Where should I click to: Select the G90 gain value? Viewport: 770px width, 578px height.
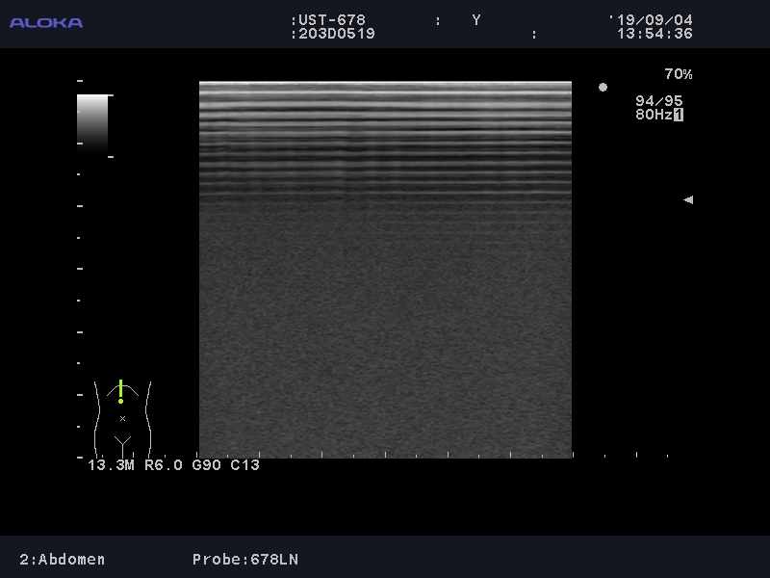click(x=207, y=465)
